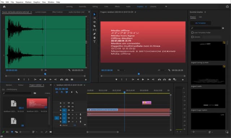Viewport: 231px width, 138px height.
Task: Open Program Monitor settings wrench
Action: coord(169,70)
